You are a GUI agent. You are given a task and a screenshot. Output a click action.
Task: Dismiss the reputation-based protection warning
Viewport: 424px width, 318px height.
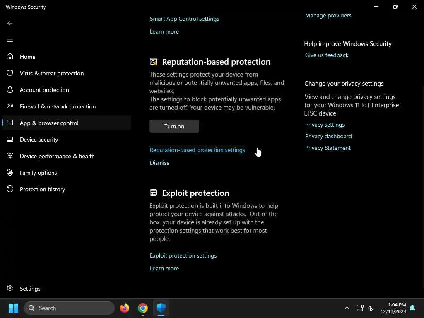159,163
